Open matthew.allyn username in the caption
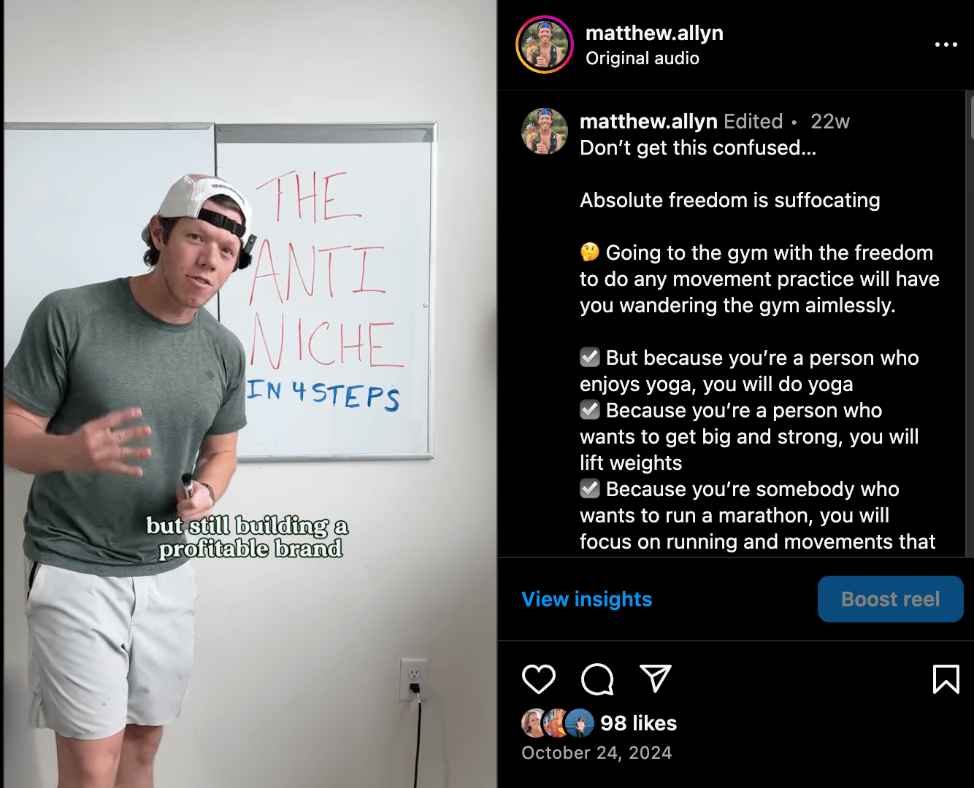The width and height of the screenshot is (974, 788). click(648, 121)
